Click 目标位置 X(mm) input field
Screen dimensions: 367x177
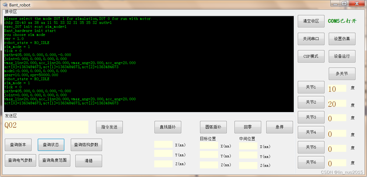[x=209, y=146]
